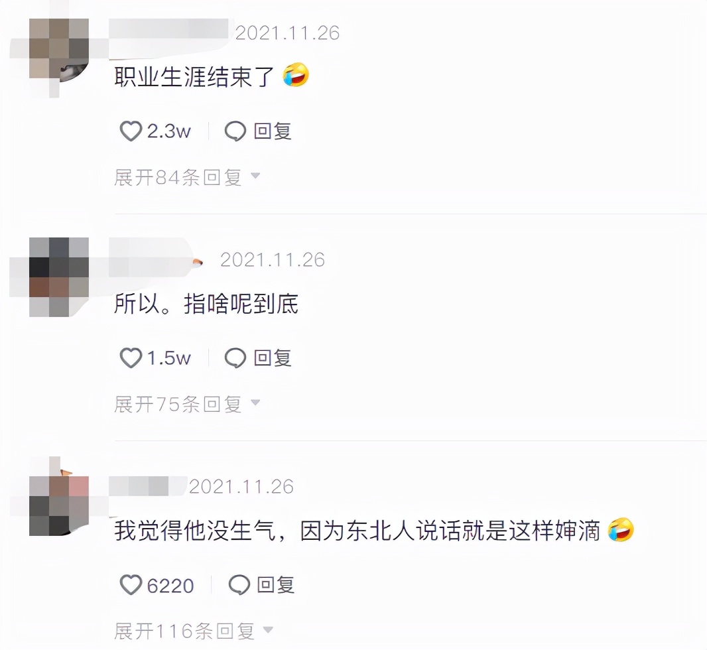Expand 展开116条回复 replies

coord(194,631)
